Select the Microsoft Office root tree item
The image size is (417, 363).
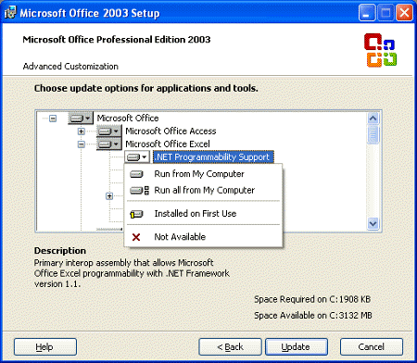[x=128, y=119]
